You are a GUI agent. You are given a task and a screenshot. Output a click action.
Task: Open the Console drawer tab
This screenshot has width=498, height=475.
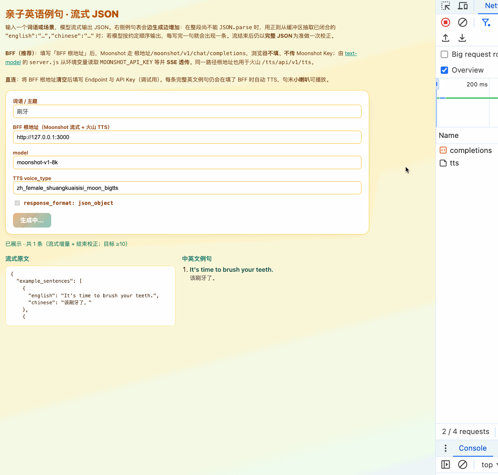pos(472,448)
